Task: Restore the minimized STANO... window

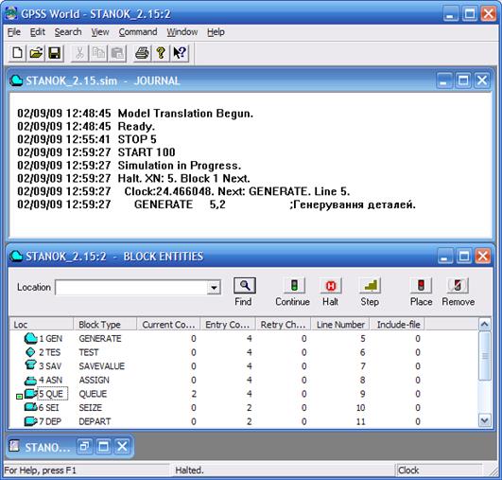Action: [x=84, y=446]
